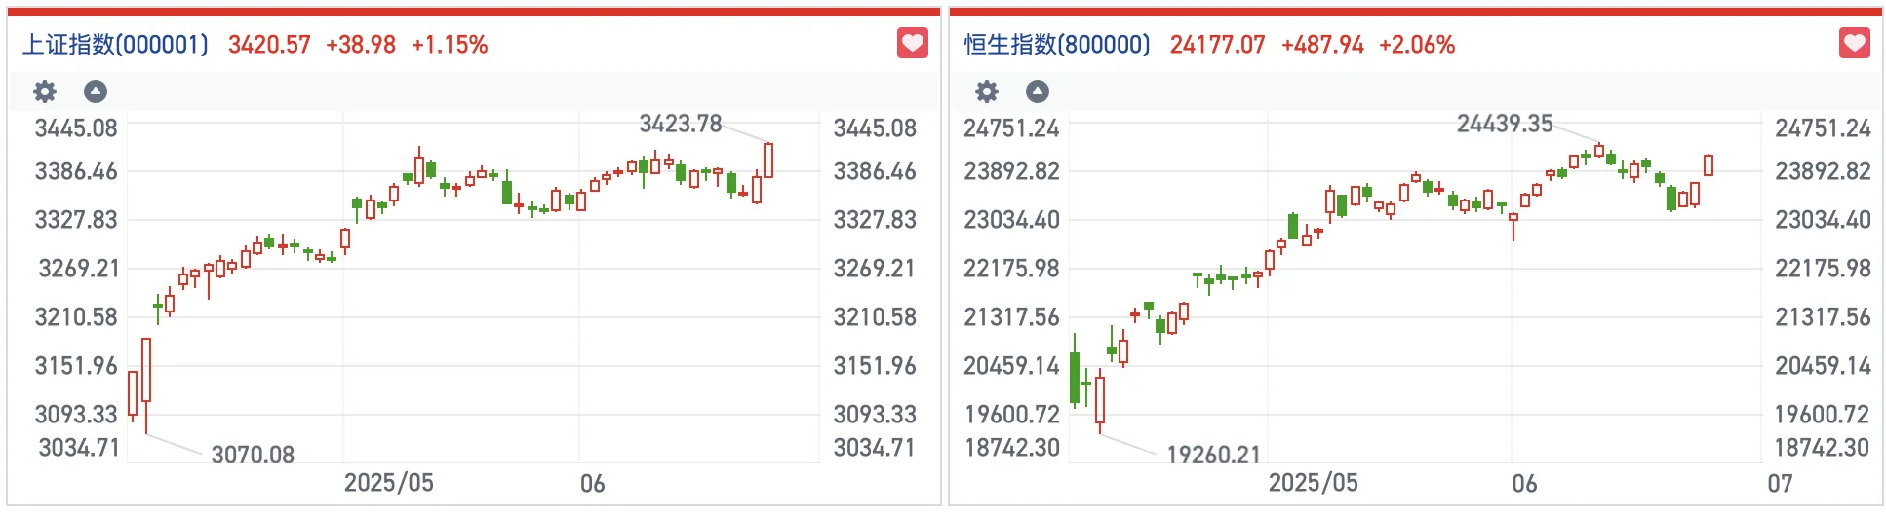Click the 2025/05 date label under 上证指数 chart
Image resolution: width=1886 pixels, height=512 pixels.
[x=388, y=483]
